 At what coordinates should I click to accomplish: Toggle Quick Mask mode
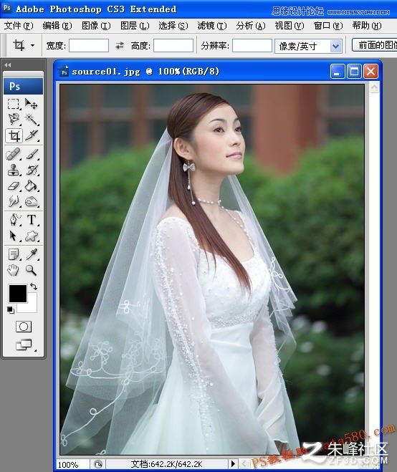tap(24, 327)
